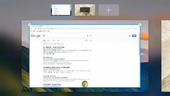
Task: Expand the arrow beside en.wiktionary.org URL
Action: point(59,59)
